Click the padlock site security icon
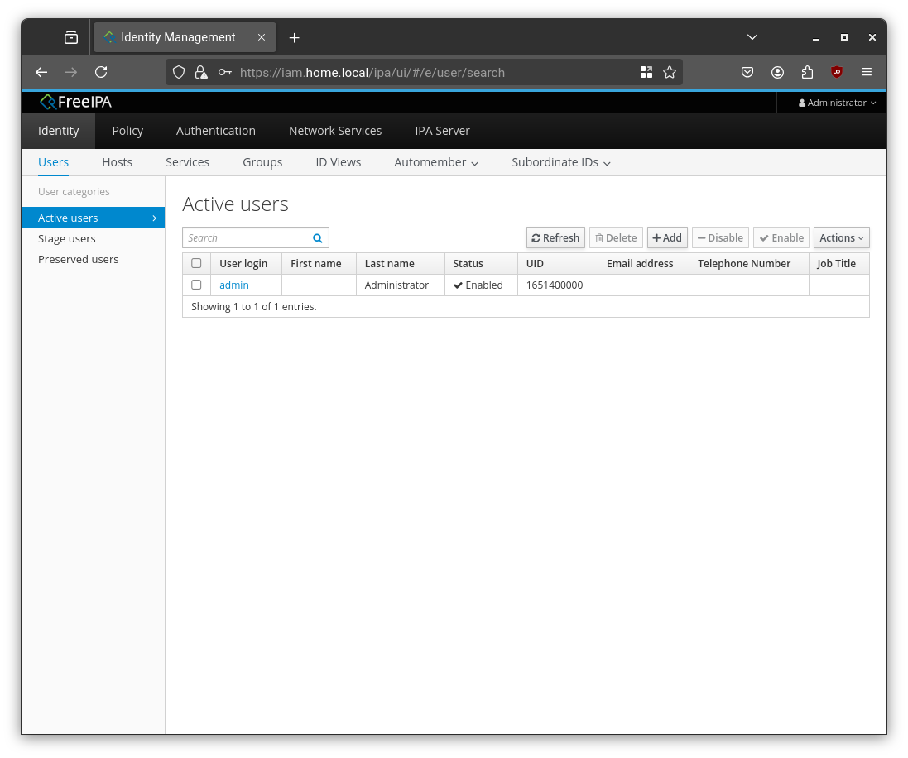908x758 pixels. click(201, 72)
